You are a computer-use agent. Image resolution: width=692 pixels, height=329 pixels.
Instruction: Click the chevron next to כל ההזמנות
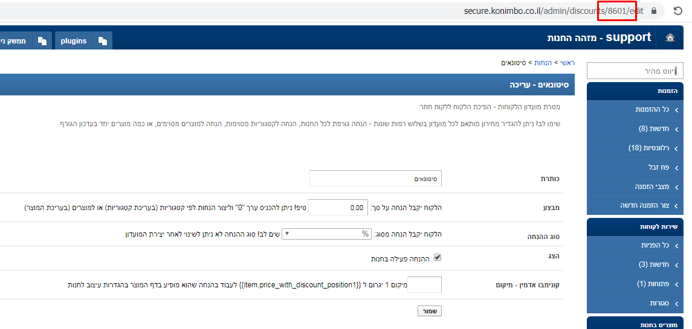point(676,110)
